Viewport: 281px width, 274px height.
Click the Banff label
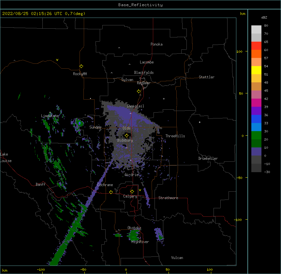[x=40, y=185]
